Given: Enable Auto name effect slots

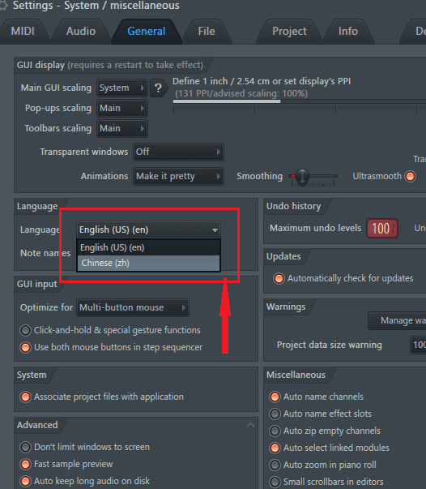Looking at the screenshot, I should coord(275,414).
